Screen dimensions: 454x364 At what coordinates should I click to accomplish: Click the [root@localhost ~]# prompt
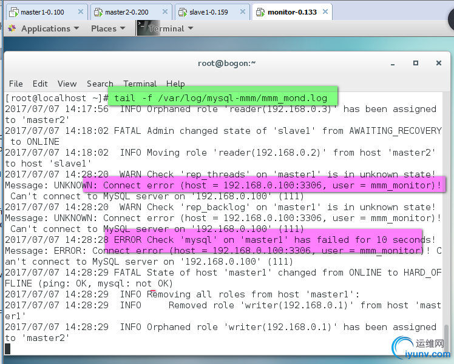click(x=57, y=98)
